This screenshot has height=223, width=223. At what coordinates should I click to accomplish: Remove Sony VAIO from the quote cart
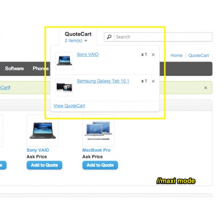click(x=153, y=55)
